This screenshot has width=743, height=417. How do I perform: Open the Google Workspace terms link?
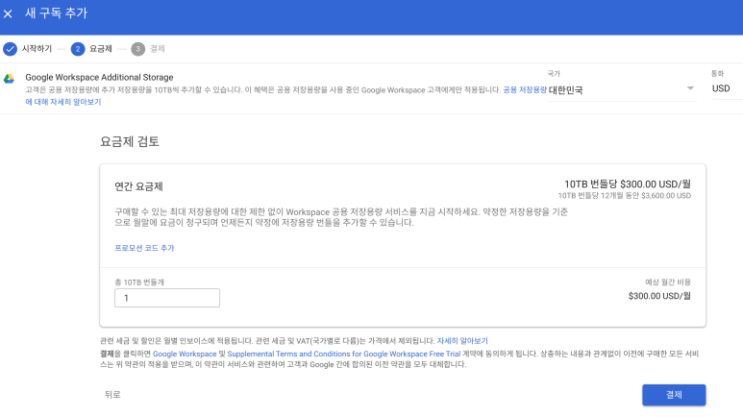(x=185, y=354)
